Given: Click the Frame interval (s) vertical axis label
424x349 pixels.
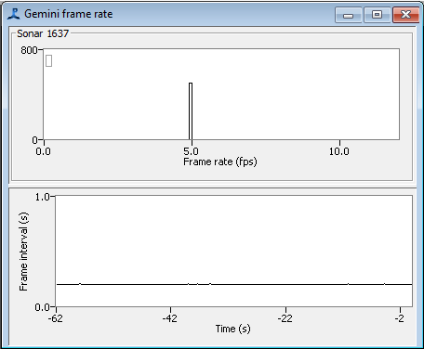Looking at the screenshot, I should [23, 252].
